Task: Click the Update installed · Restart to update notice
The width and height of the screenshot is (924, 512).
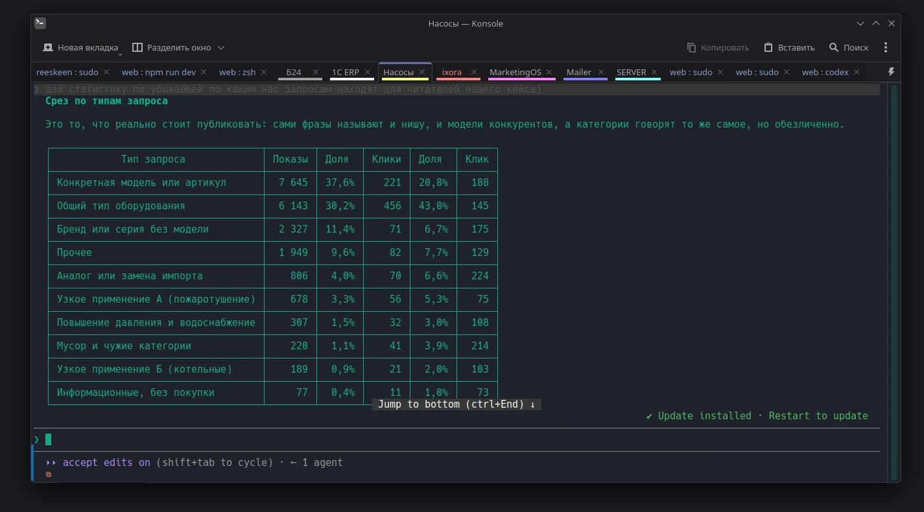Action: pos(757,416)
